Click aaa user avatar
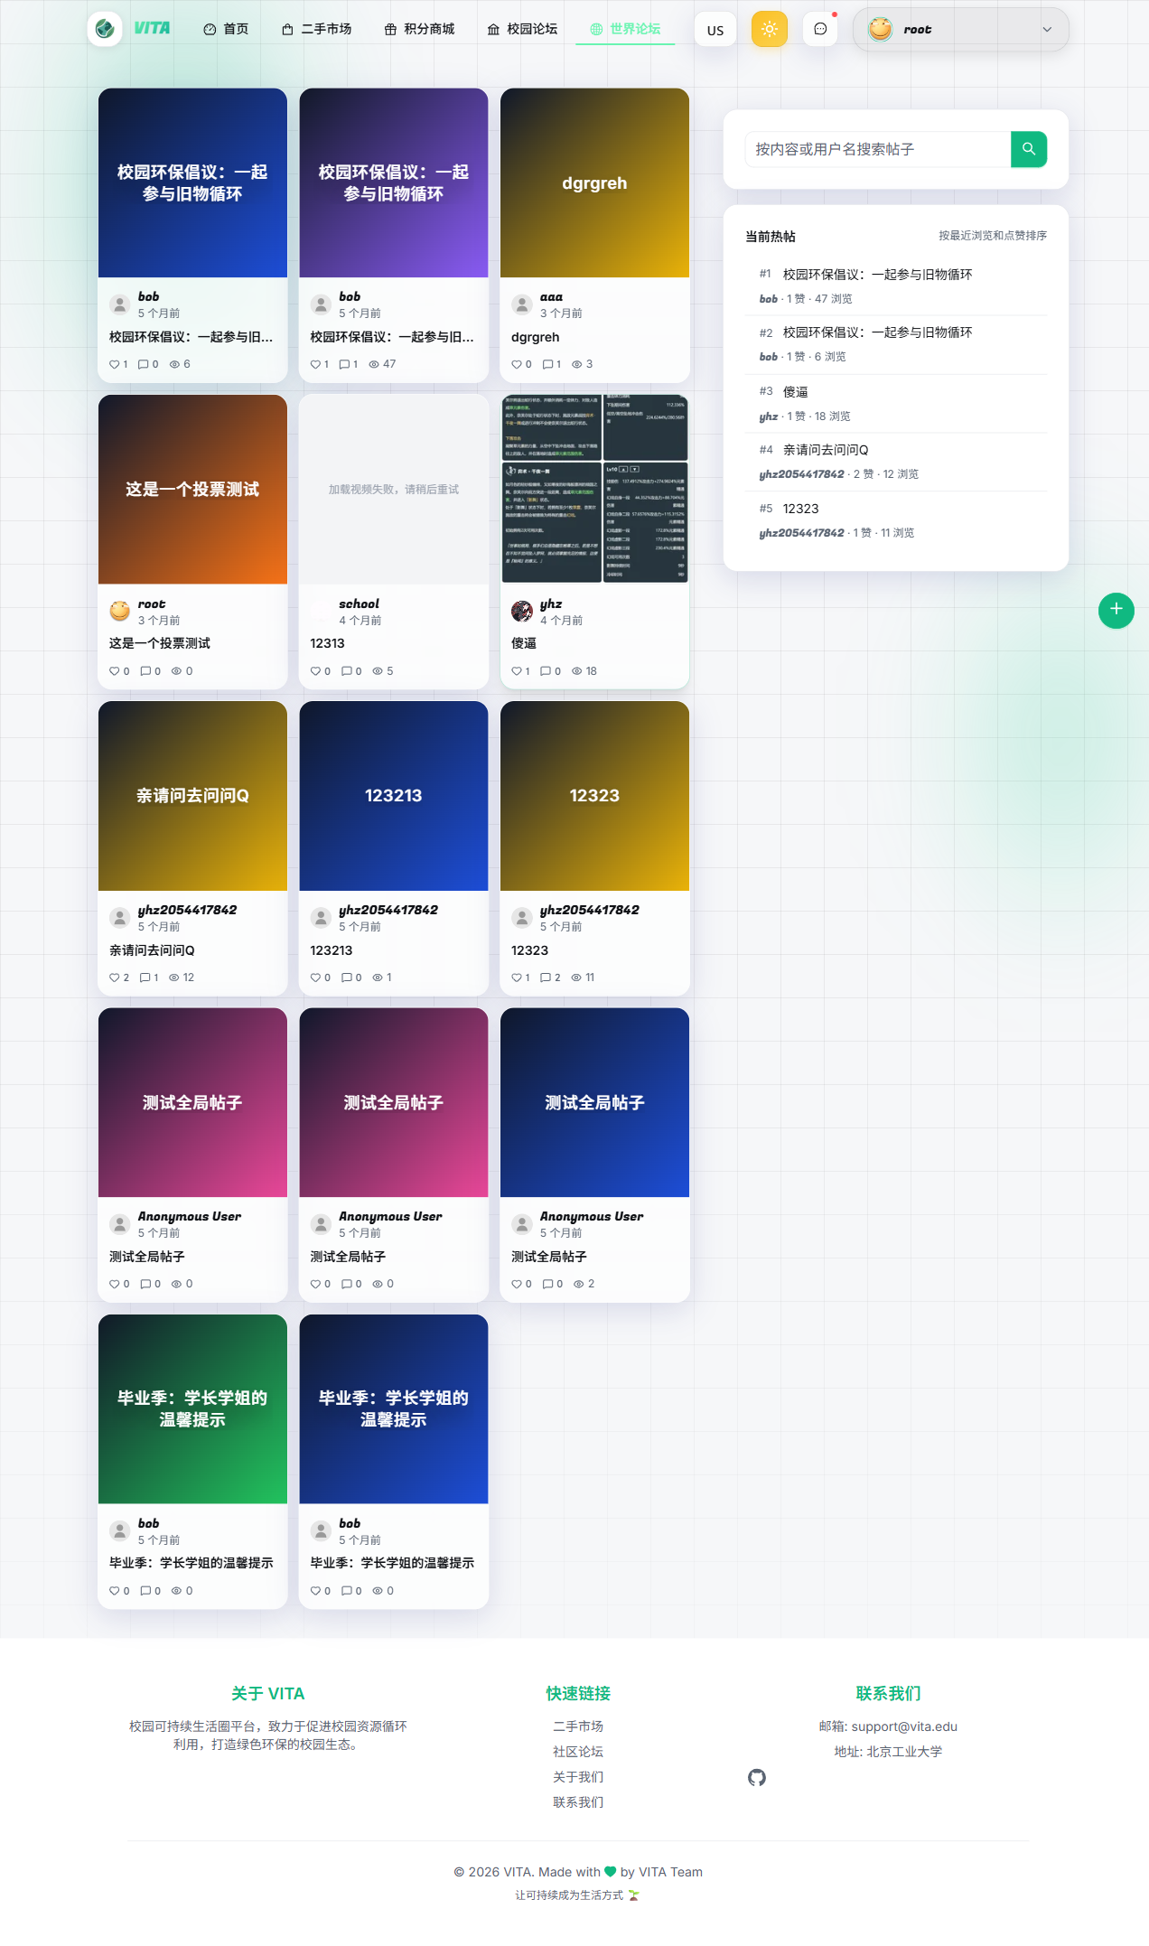This screenshot has height=1946, width=1149. [x=522, y=304]
